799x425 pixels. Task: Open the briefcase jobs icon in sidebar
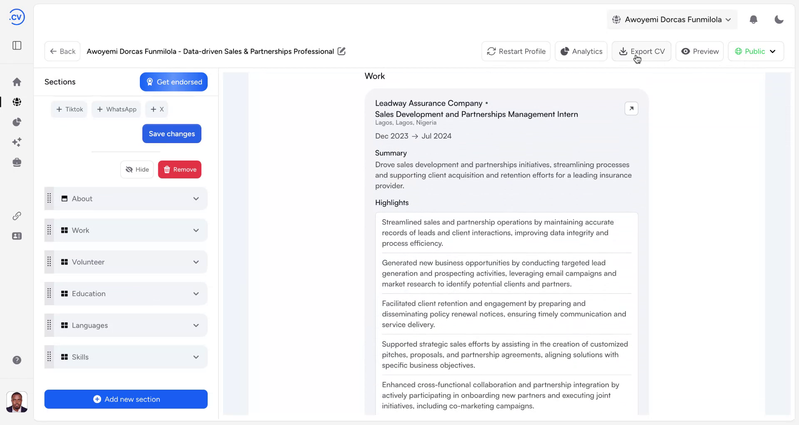pos(17,162)
